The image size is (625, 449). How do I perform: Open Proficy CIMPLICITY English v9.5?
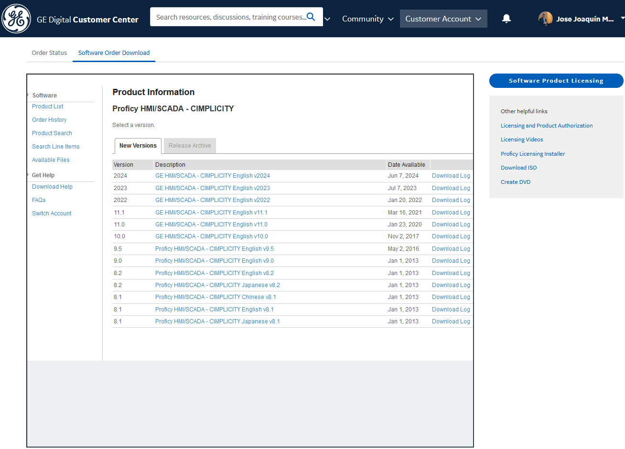point(215,249)
